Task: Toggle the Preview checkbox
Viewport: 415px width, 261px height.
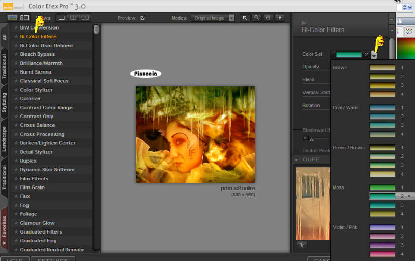Action: [142, 18]
